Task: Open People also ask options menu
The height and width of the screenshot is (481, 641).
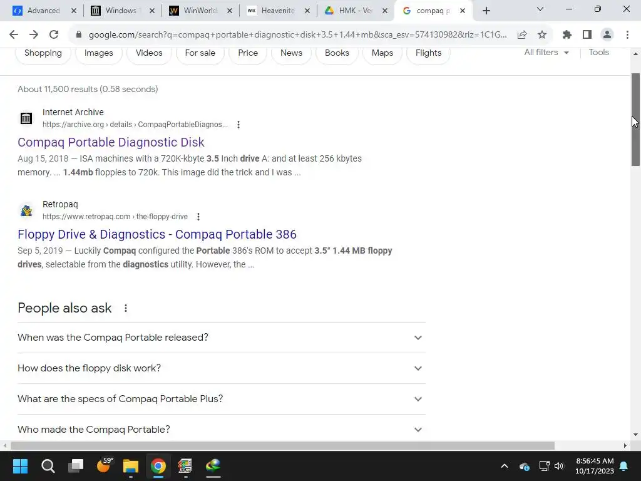Action: point(126,308)
